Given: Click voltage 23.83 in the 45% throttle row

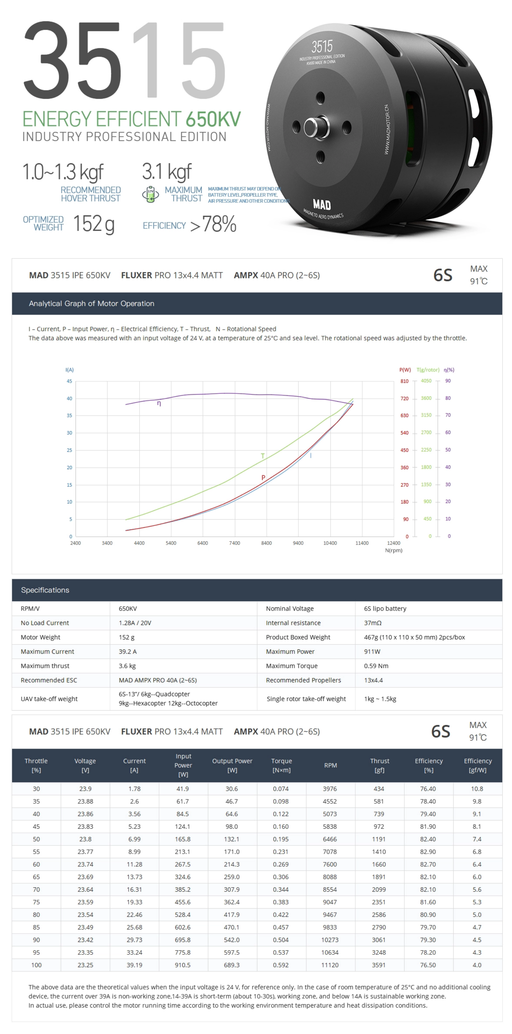Looking at the screenshot, I should pyautogui.click(x=85, y=827).
